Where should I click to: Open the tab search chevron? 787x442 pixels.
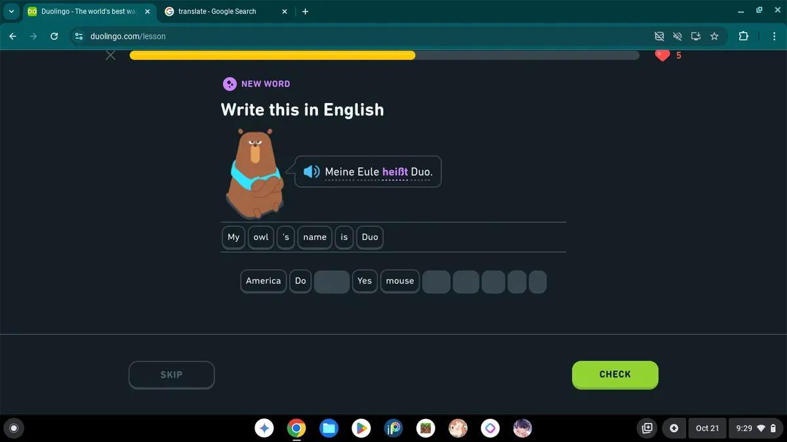pyautogui.click(x=10, y=11)
